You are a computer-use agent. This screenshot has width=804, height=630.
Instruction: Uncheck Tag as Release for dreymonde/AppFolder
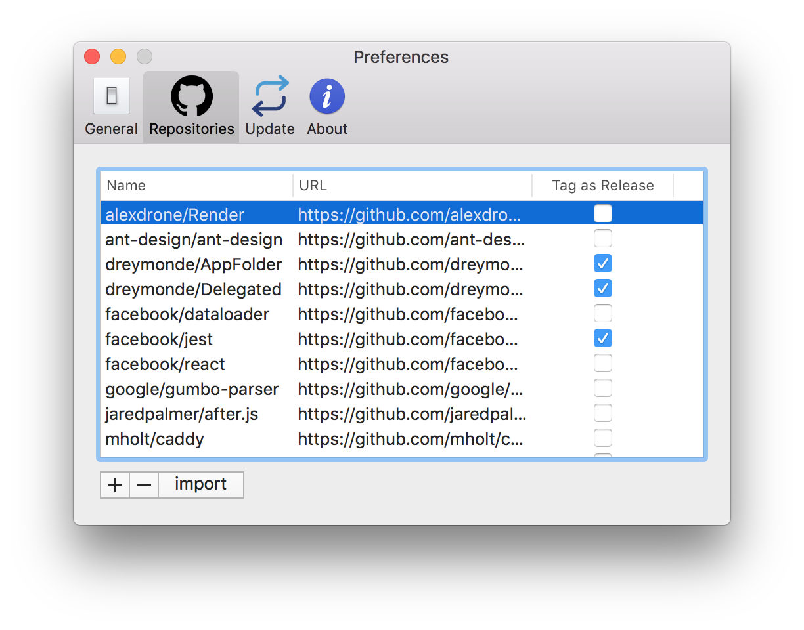602,263
